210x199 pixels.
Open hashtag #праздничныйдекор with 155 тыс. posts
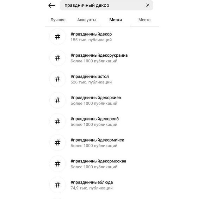pos(102,37)
